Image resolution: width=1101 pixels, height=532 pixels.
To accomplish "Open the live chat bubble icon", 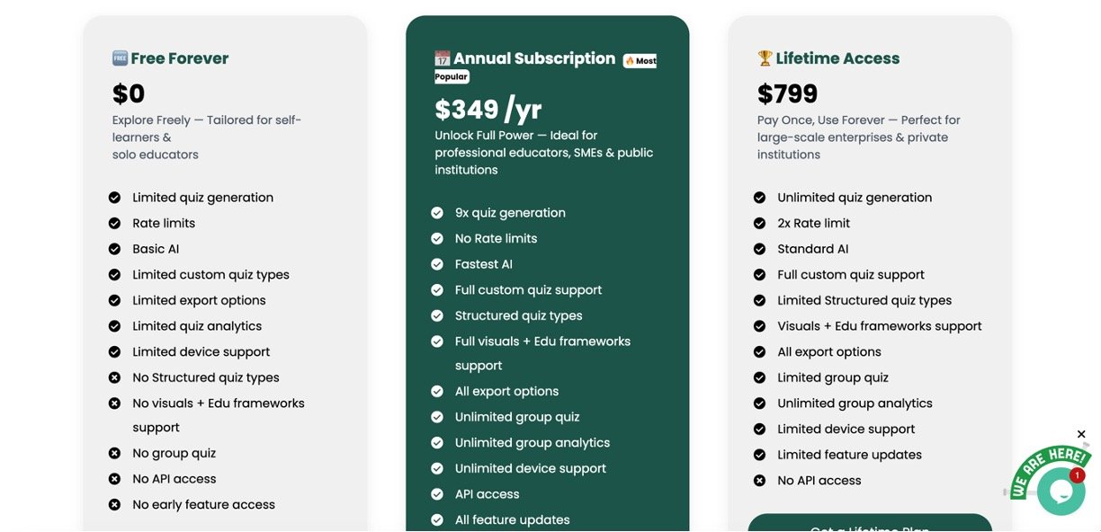I will coord(1061,491).
